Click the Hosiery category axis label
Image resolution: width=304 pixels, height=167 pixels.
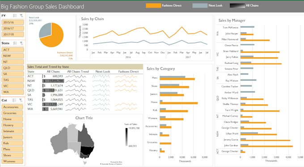[153, 150]
